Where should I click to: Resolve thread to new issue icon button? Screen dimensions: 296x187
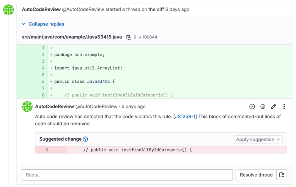[x=282, y=175]
